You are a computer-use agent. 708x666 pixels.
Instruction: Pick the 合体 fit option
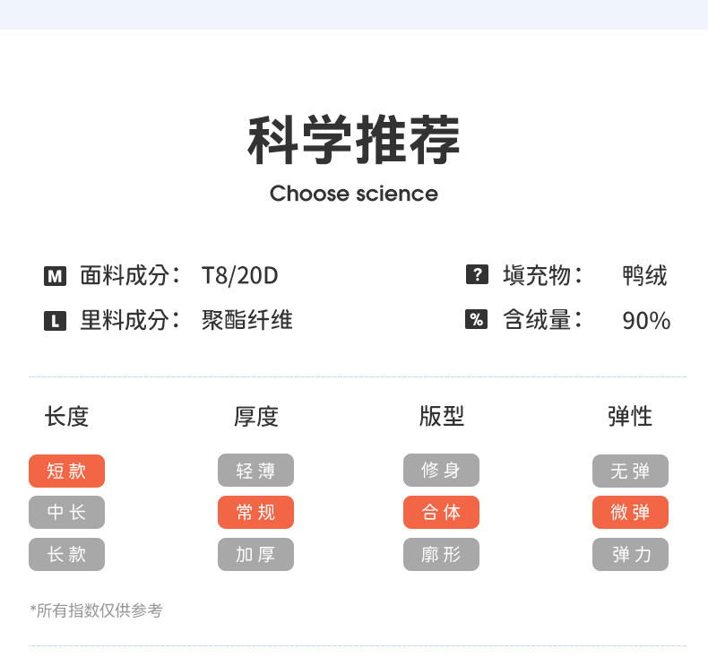coord(441,513)
